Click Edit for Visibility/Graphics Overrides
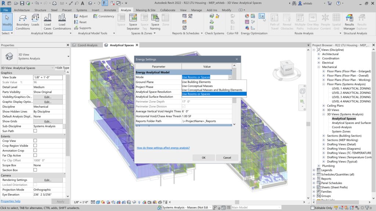The height and width of the screenshot is (211, 376). click(48, 97)
